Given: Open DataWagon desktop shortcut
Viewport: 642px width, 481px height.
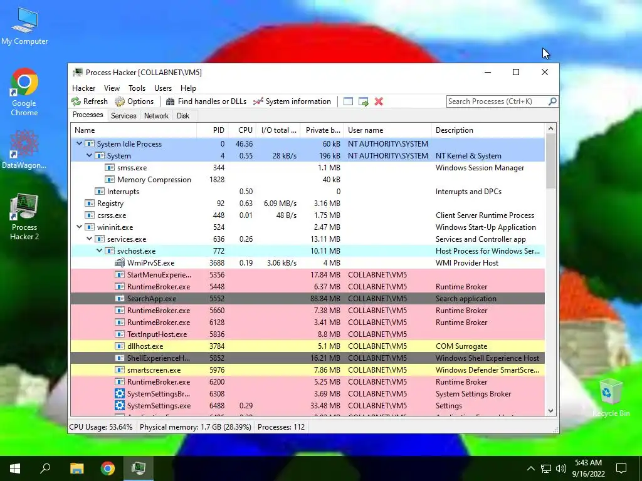Looking at the screenshot, I should [x=24, y=149].
